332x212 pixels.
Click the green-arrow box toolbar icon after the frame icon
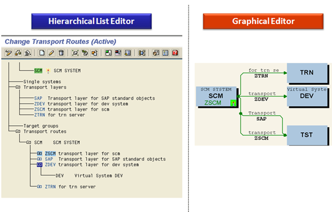[x=85, y=53]
